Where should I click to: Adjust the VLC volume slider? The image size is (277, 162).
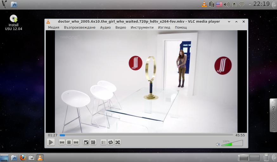pos(232,144)
